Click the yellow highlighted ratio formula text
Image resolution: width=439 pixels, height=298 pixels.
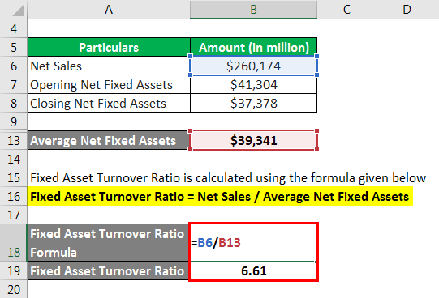tap(220, 196)
